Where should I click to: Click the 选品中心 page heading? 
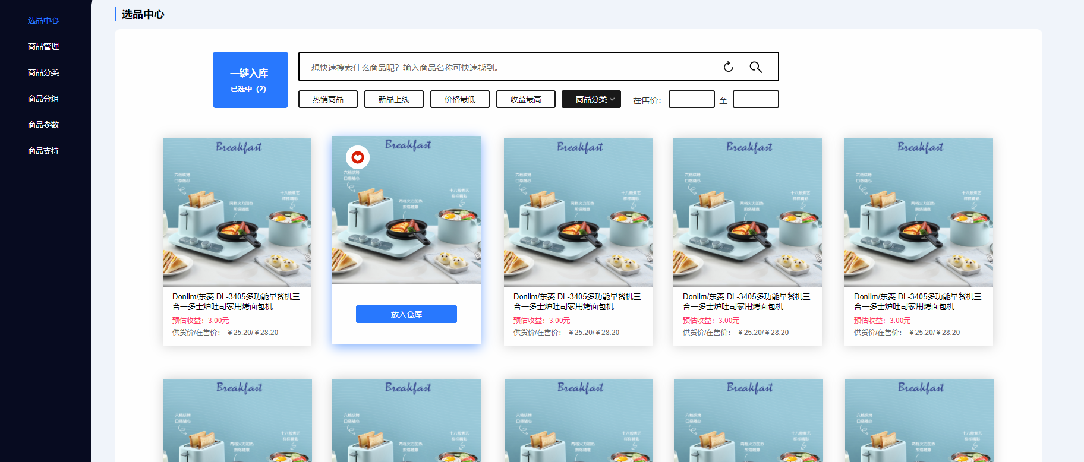pos(143,14)
